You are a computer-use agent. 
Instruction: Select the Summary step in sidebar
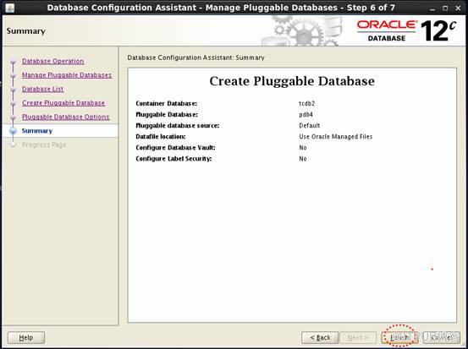[x=37, y=131]
